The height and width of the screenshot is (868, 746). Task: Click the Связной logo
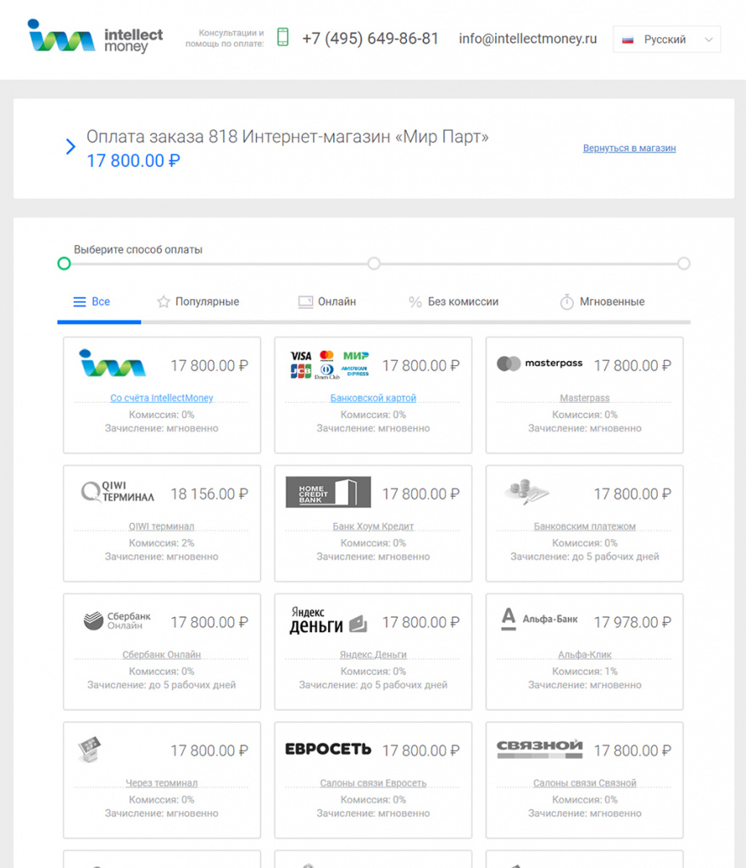pos(539,748)
